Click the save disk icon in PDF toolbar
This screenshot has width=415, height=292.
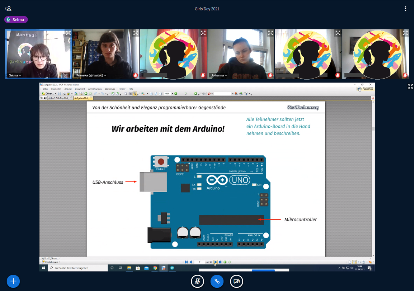pos(59,94)
